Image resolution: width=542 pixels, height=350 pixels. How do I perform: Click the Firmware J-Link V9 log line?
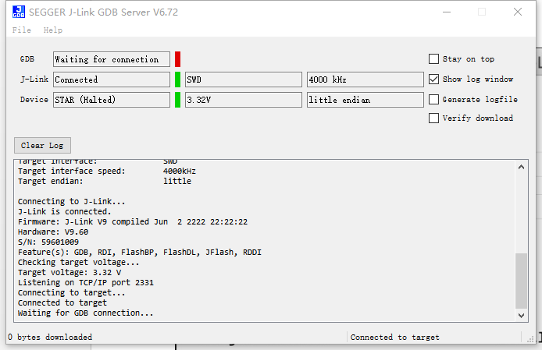point(133,221)
